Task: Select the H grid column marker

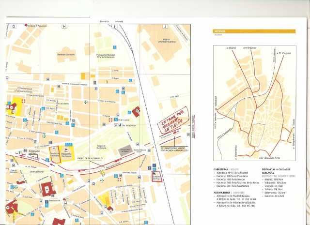Action: (x=64, y=27)
